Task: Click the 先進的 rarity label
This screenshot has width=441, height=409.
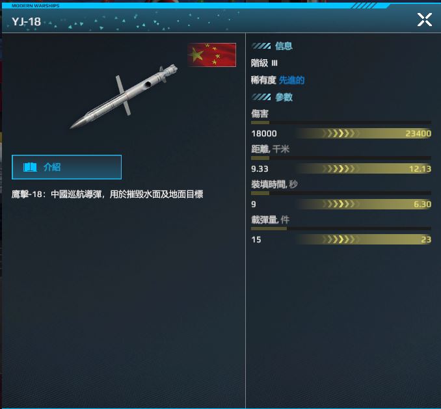Action: point(291,80)
